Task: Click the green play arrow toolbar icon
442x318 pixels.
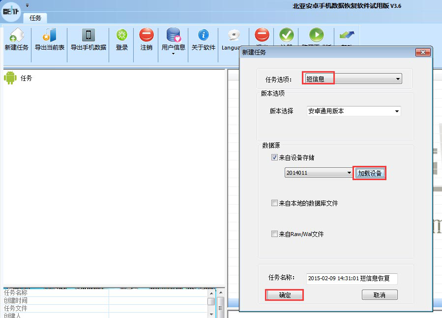Action: [316, 35]
